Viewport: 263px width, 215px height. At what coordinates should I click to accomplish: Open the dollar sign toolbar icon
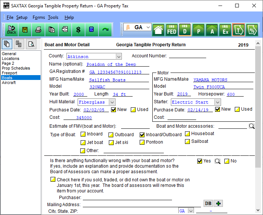click(x=78, y=30)
